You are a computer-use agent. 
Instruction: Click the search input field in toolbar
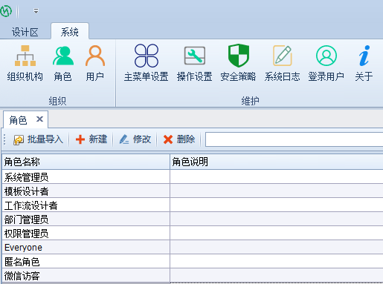click(x=294, y=139)
